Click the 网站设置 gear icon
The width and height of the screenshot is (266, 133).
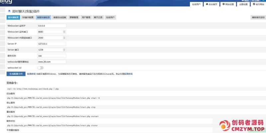point(223,4)
